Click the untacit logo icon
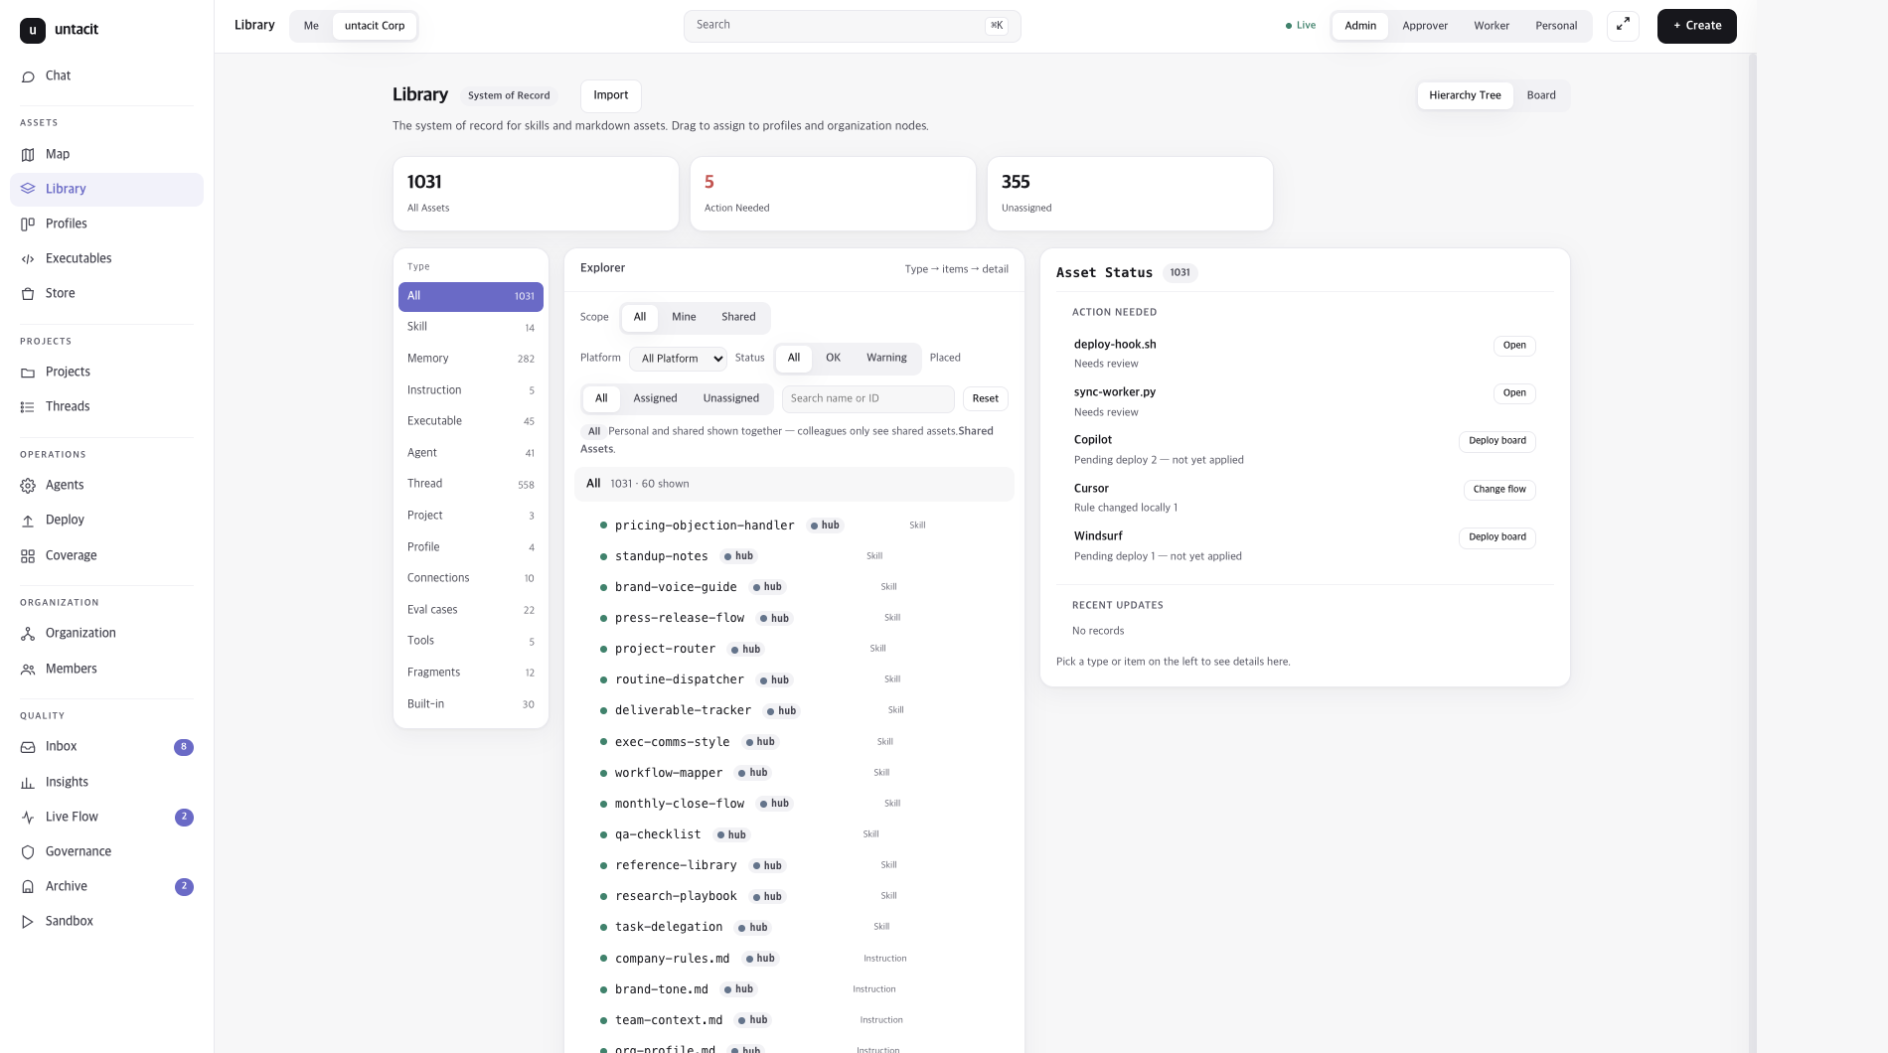 [33, 30]
